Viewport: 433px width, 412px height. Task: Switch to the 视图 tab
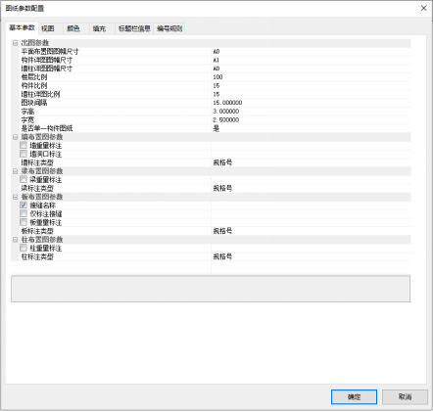(x=48, y=28)
